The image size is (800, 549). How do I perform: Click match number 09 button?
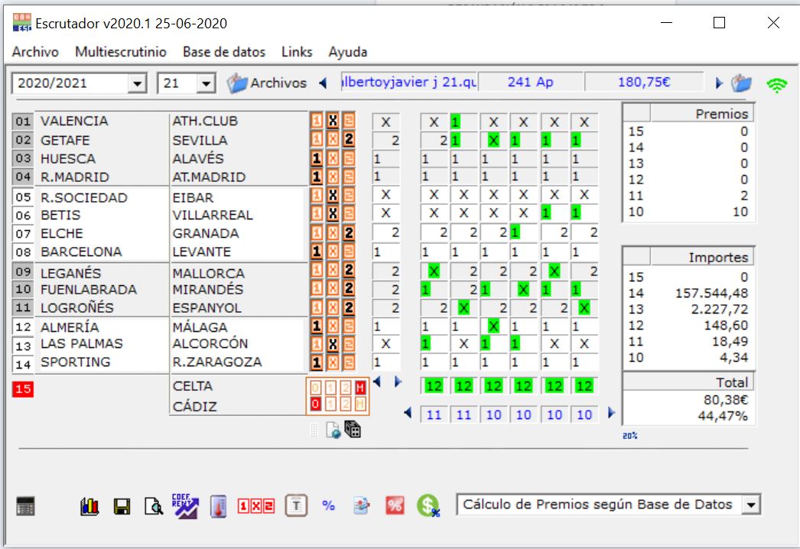click(x=23, y=271)
